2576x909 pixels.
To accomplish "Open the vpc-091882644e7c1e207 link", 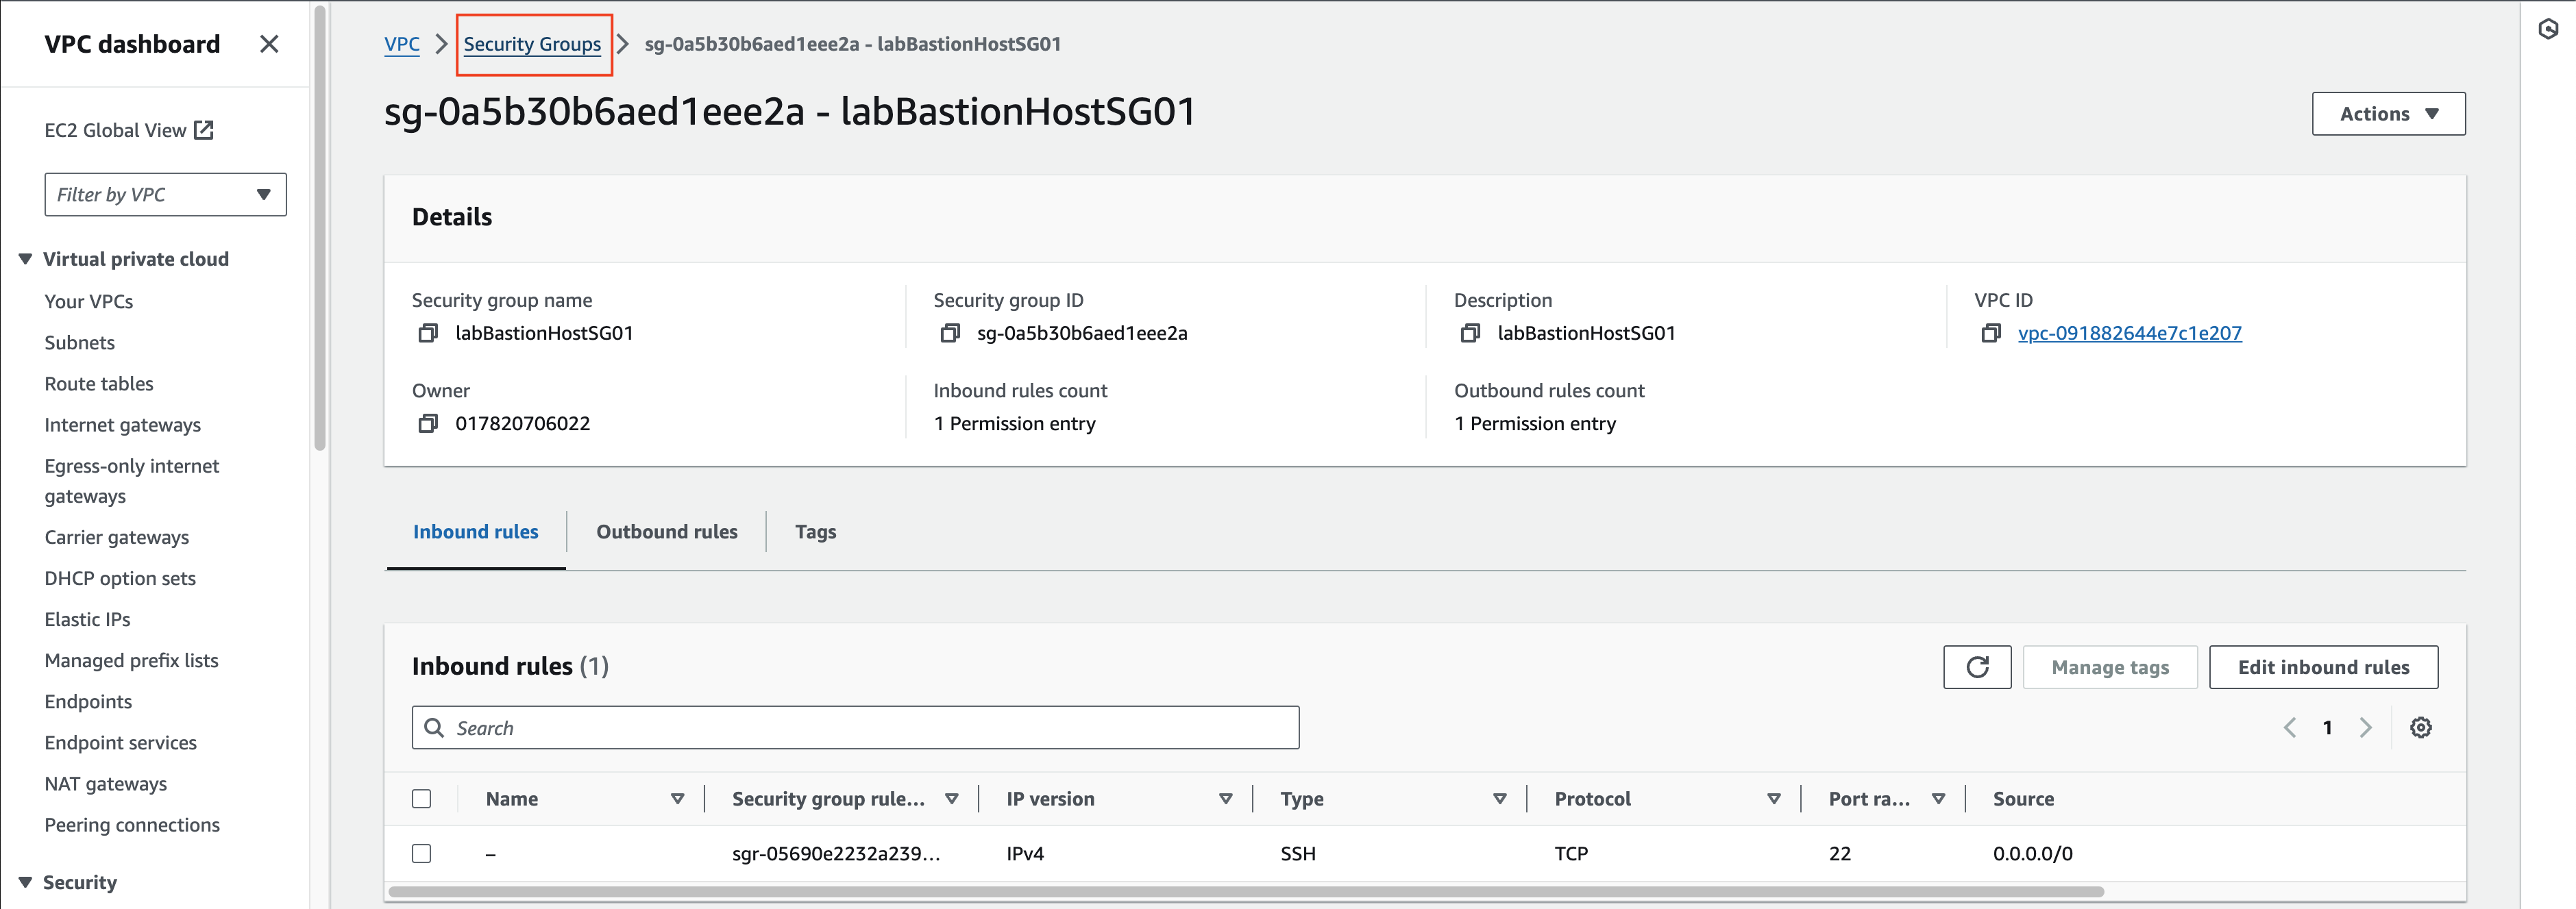I will coord(2130,333).
